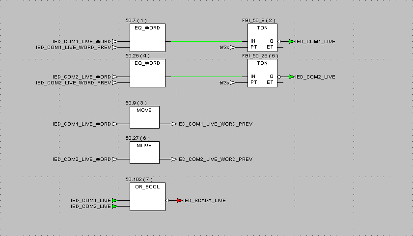The width and height of the screenshot is (413, 236).
Task: Click IED_COM1_LIVE_WORD_PREV input pin on EQ_WORD
Action: click(x=115, y=48)
